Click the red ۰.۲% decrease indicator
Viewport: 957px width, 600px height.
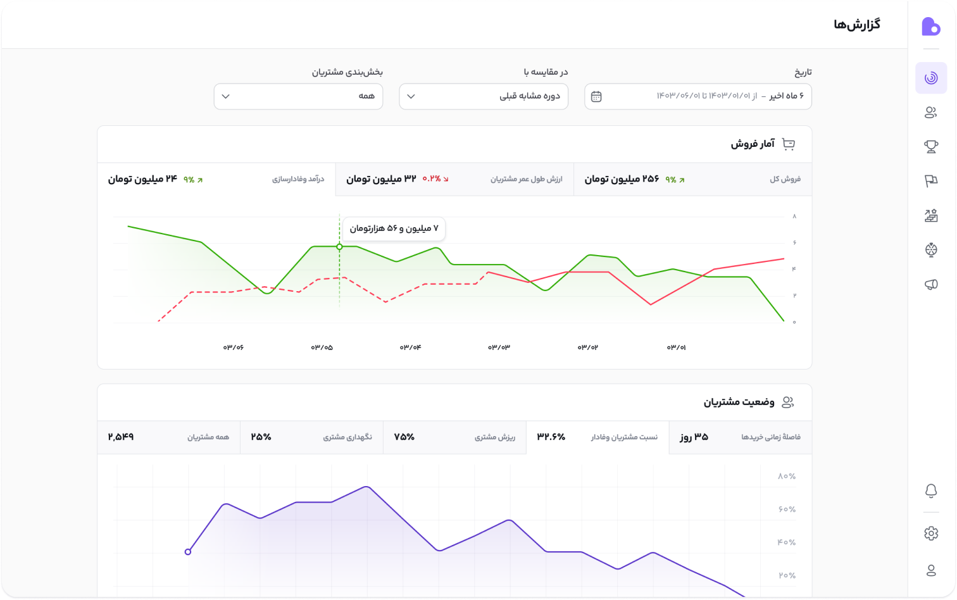click(x=435, y=179)
